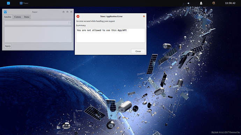The image size is (241, 135).
Task: Switch to the Custom tab
Action: point(17,17)
